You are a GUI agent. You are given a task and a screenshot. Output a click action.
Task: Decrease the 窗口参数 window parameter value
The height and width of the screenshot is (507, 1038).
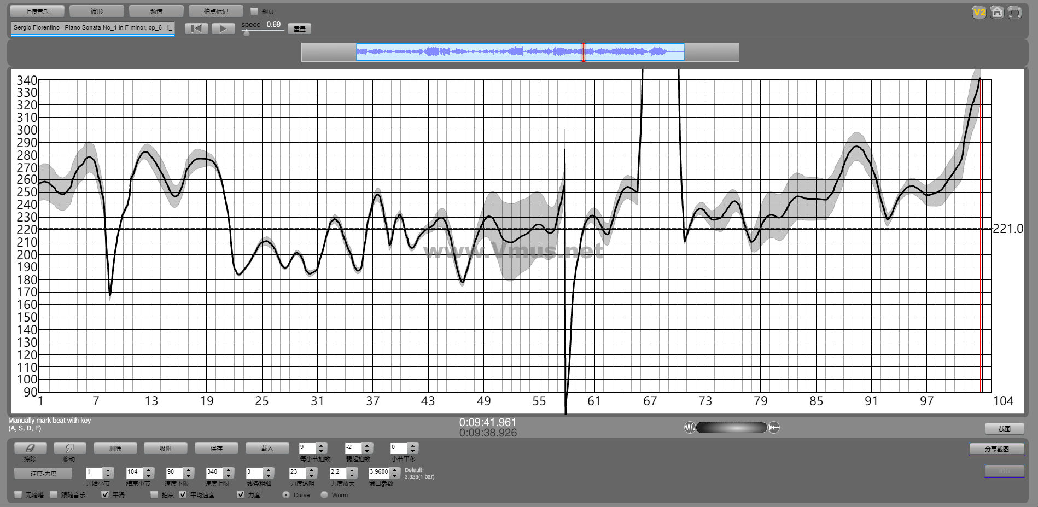point(395,476)
